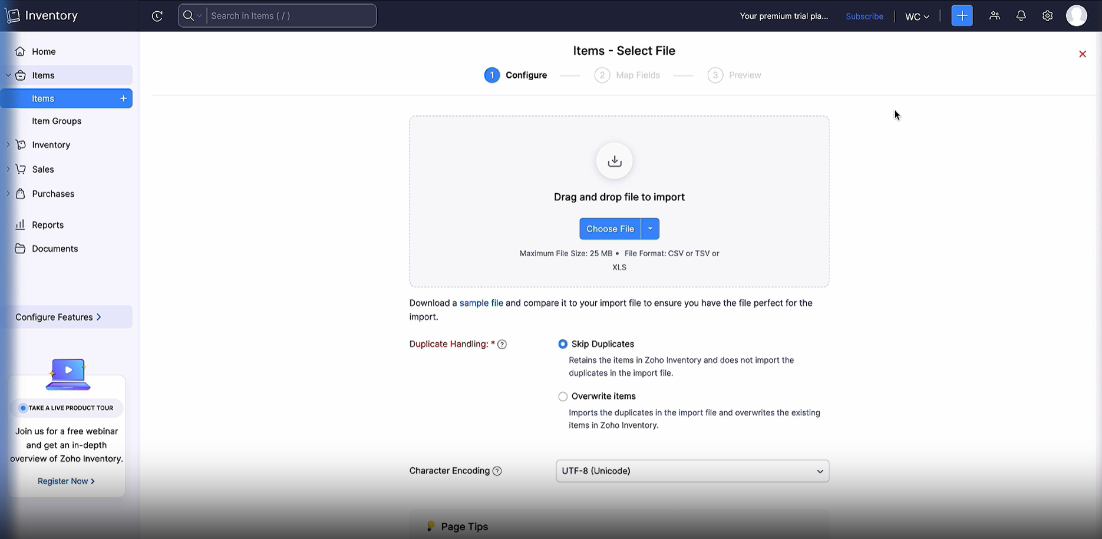Open the WC organization switcher

[917, 16]
